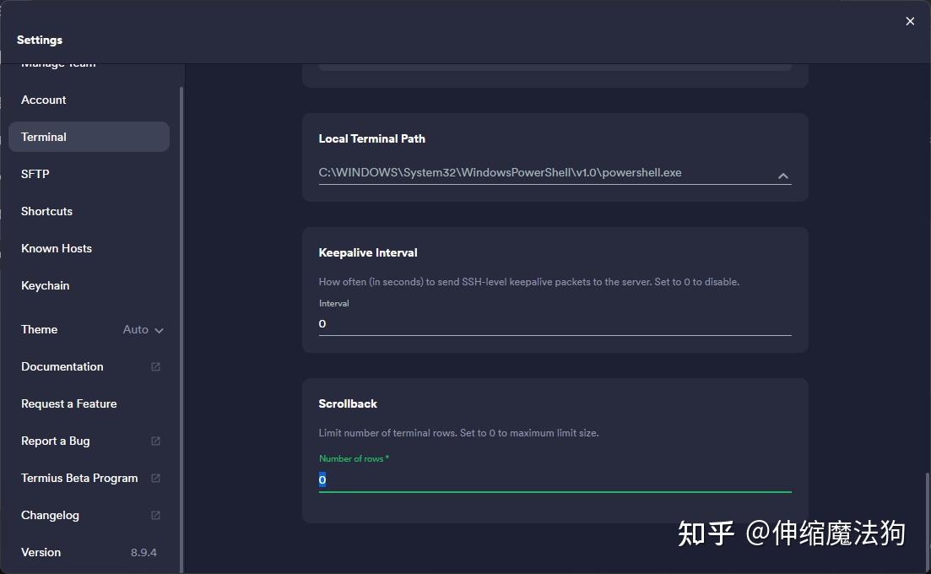Screen dimensions: 931x574
Task: Click the terminal rows limit description
Action: tap(458, 433)
